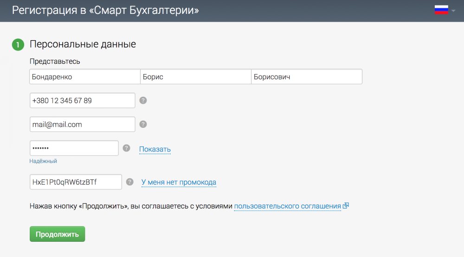Click the Бондаренко surname field
This screenshot has width=464, height=257.
85,77
